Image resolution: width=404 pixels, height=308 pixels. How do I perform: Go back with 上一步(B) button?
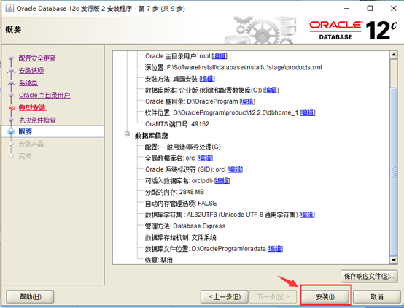pyautogui.click(x=225, y=297)
